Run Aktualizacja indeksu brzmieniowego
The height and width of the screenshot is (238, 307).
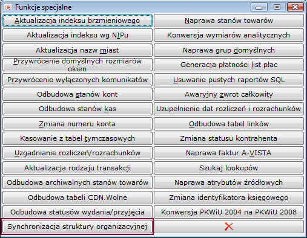click(78, 21)
